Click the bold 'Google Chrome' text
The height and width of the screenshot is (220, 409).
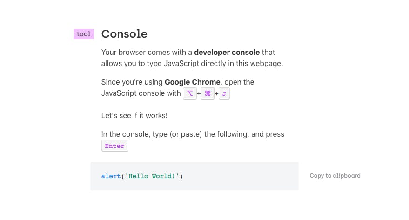193,82
